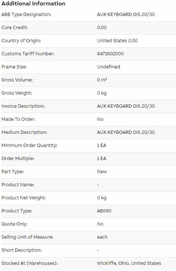Click the Part Type New value
This screenshot has height=271, width=176.
coord(102,172)
